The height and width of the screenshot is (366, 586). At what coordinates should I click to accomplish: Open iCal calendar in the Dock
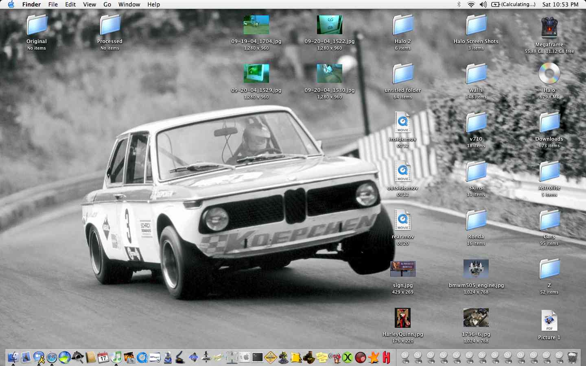pyautogui.click(x=103, y=357)
